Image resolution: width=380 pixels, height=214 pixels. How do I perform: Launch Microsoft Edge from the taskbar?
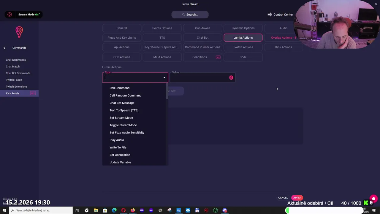coord(114,210)
